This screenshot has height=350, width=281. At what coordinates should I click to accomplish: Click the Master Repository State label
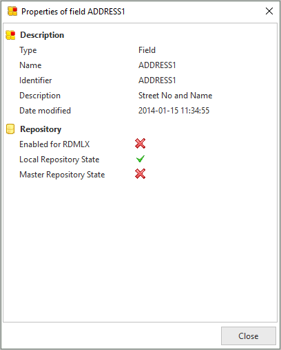(62, 175)
